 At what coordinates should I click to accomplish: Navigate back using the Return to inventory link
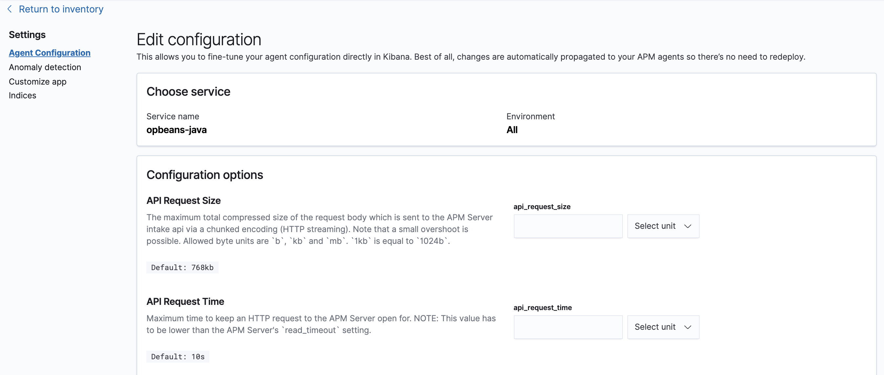[61, 9]
